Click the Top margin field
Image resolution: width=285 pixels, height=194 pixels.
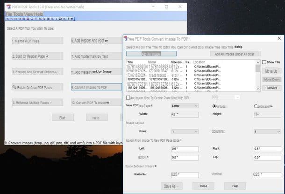267,158
